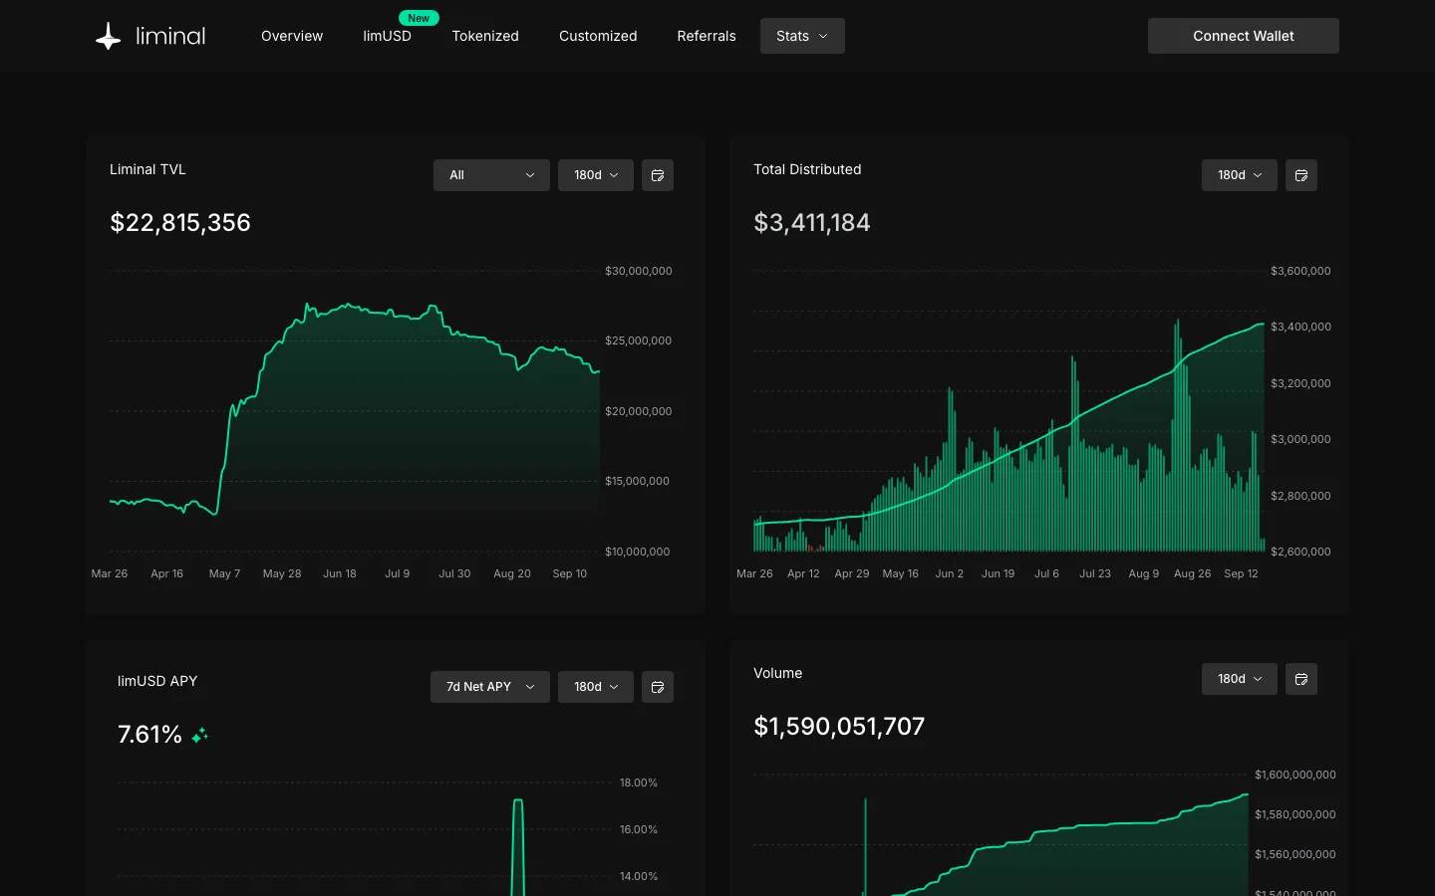
Task: Click the Apr 29 date label
Action: tap(852, 573)
